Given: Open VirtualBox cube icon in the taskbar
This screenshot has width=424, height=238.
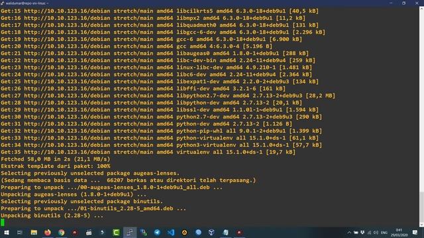Looking at the screenshot, I should [x=212, y=232].
